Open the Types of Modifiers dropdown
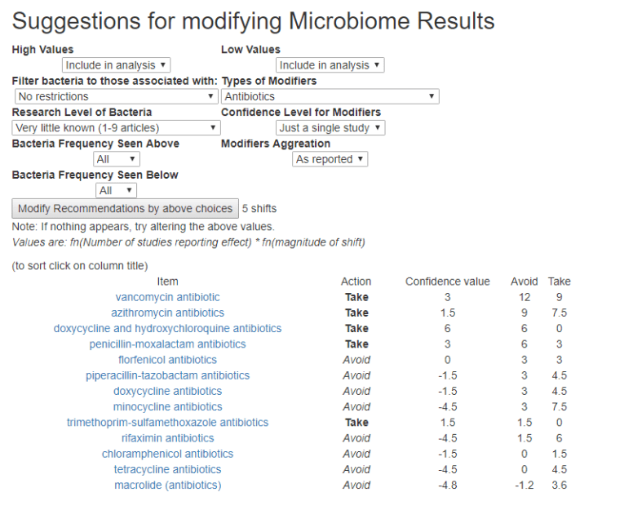Screen dimensions: 633x510 [330, 96]
